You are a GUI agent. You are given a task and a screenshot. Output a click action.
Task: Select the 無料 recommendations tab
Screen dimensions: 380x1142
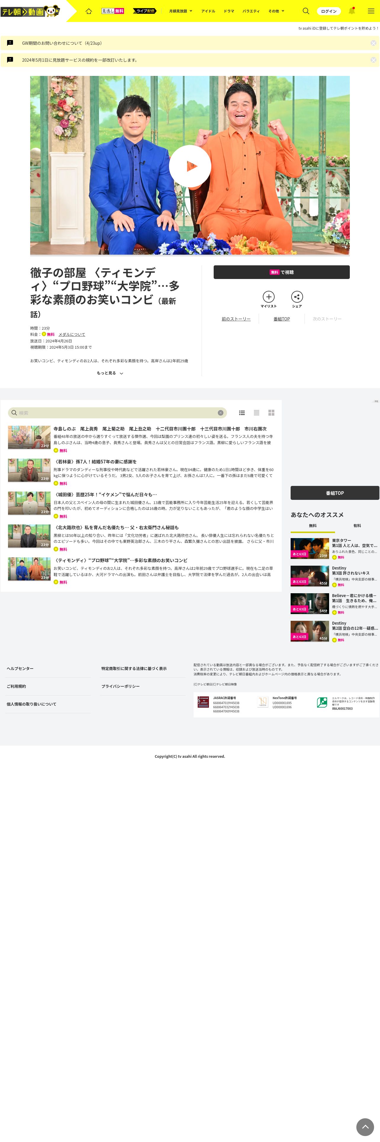(x=313, y=526)
